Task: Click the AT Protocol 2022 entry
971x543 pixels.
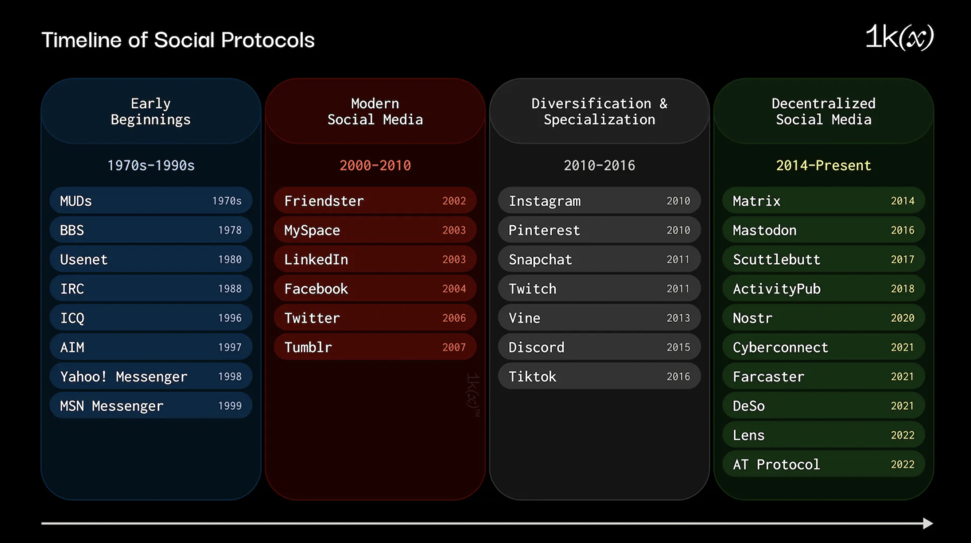Action: (x=823, y=464)
